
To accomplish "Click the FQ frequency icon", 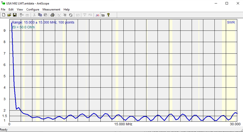I will (90, 15).
